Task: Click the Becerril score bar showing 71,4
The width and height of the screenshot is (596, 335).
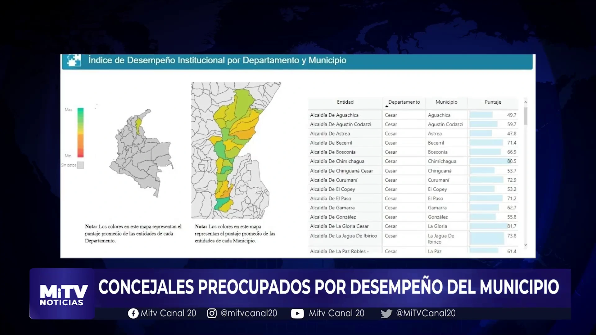Action: point(486,143)
